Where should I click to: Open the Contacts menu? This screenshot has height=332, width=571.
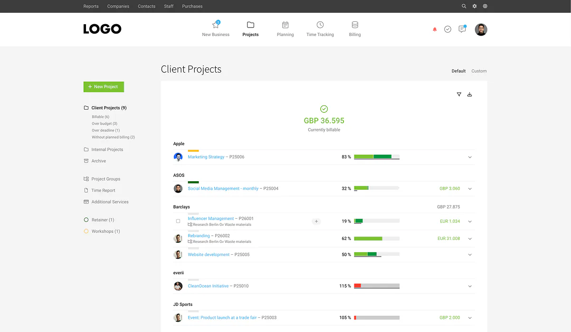146,6
